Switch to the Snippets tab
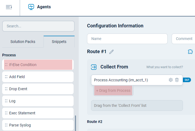 tap(59, 42)
